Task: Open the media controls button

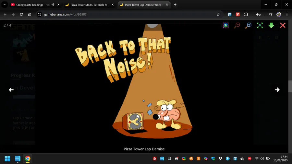Action: click(270, 14)
